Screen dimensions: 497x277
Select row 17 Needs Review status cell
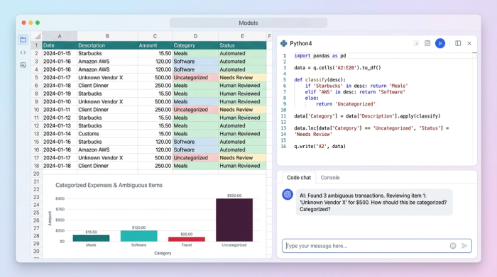coord(242,158)
